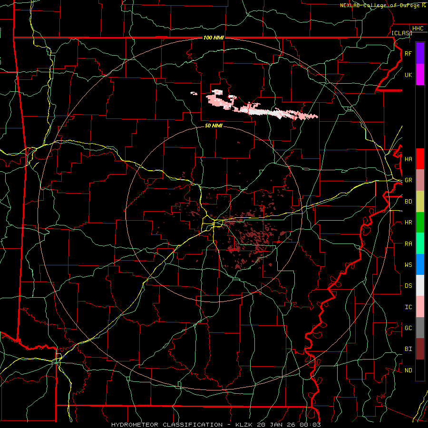Viewport: 428px width, 428px height.
Task: Click the "RA" legend label
Action: point(408,244)
